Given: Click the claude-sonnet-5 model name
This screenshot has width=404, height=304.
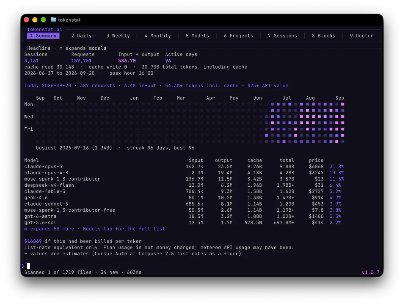Looking at the screenshot, I should pyautogui.click(x=46, y=204).
